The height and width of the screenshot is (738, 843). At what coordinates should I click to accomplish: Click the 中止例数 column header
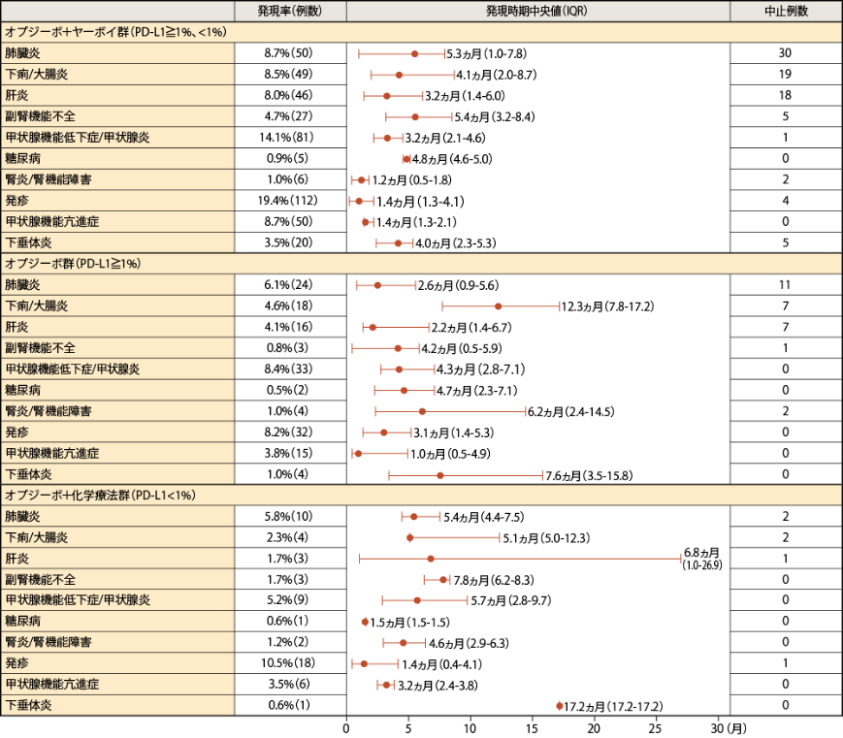tap(786, 11)
